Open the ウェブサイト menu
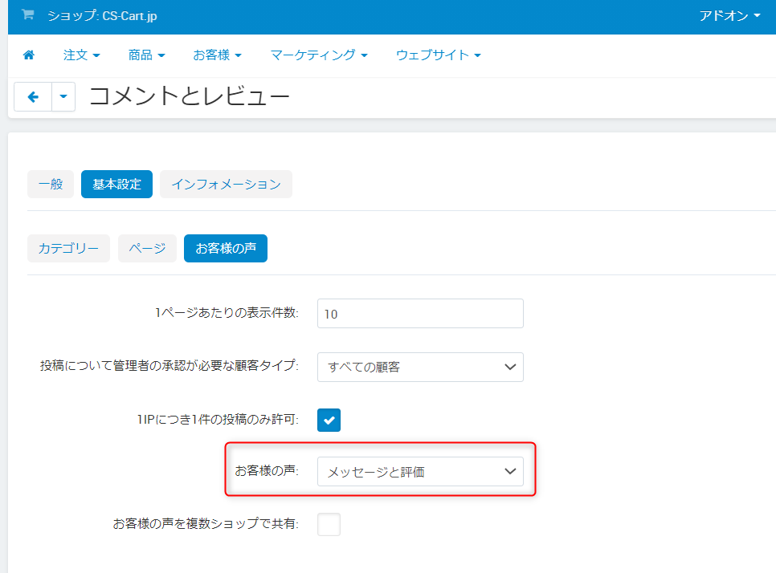Viewport: 776px width, 573px height. 438,55
